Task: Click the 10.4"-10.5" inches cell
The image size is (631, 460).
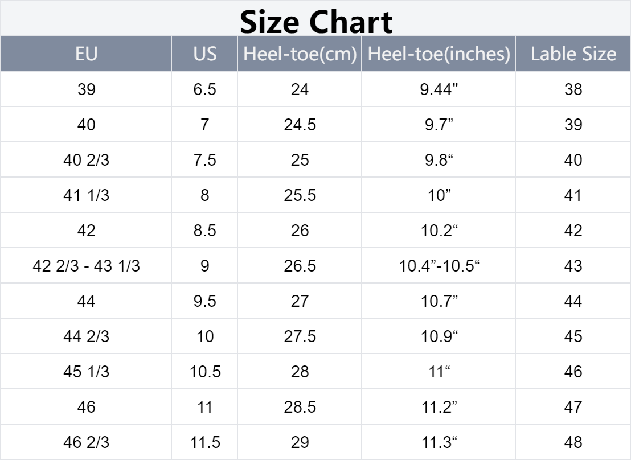Action: click(439, 266)
